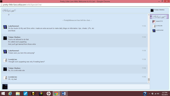Click the message 'No, it's a wiki-wide rule'
Screen dimensions: 170x96
[x=16, y=70]
